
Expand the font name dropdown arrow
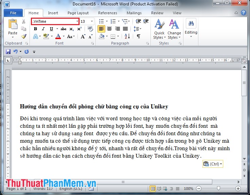click(x=77, y=21)
